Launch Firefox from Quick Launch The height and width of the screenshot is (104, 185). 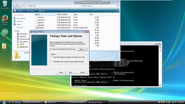(x=13, y=102)
